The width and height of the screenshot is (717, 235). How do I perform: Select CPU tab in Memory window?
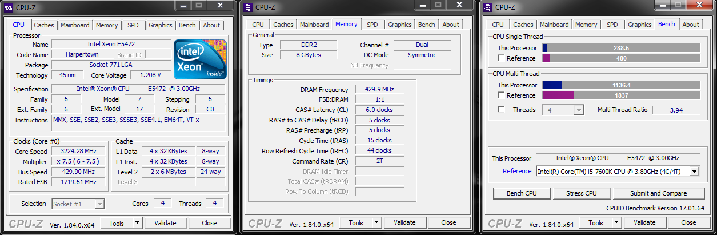[x=258, y=25]
